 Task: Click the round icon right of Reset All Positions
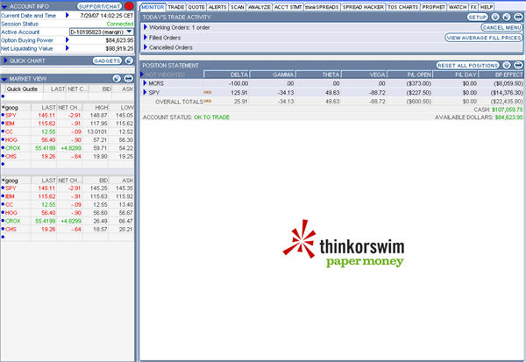(x=507, y=66)
